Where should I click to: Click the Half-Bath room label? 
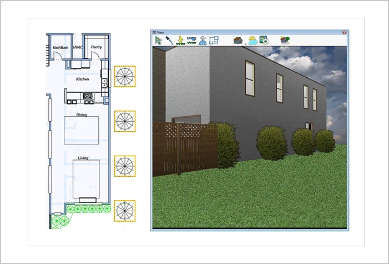point(60,47)
